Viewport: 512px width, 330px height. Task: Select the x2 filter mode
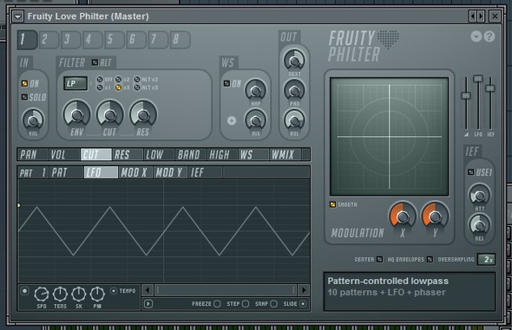click(119, 80)
